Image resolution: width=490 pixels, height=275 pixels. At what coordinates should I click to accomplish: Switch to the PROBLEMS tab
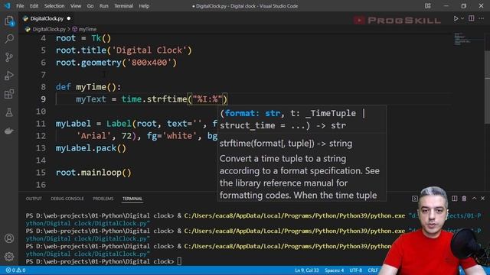point(103,199)
